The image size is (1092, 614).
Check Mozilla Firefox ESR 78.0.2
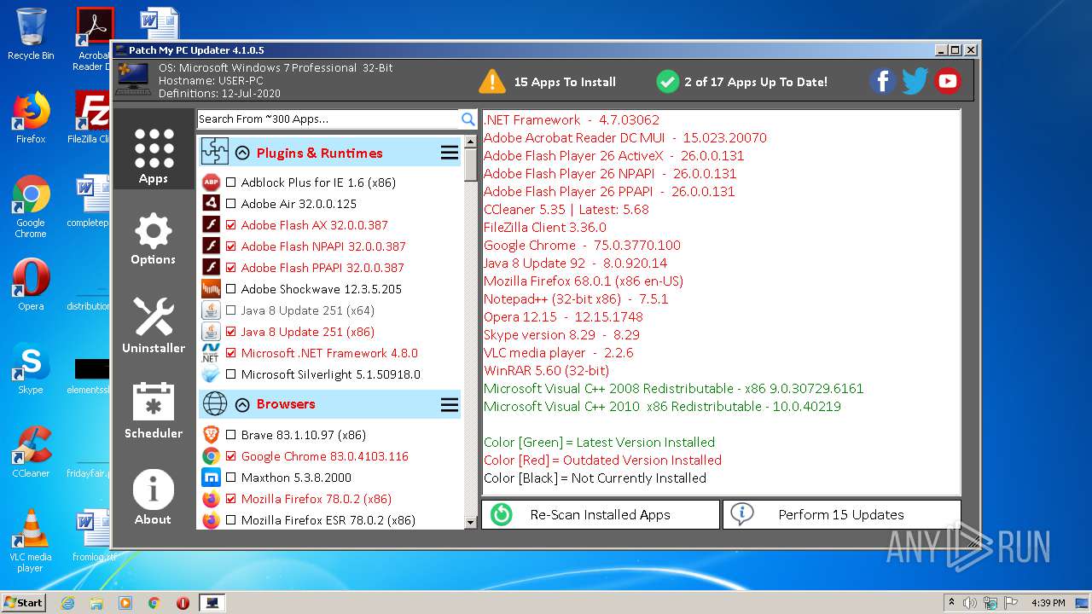click(231, 520)
